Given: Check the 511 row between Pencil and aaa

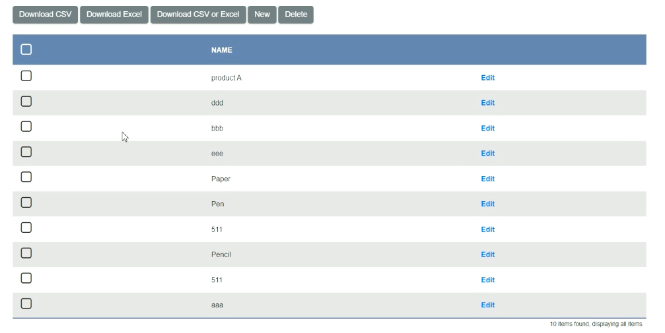Looking at the screenshot, I should point(26,278).
